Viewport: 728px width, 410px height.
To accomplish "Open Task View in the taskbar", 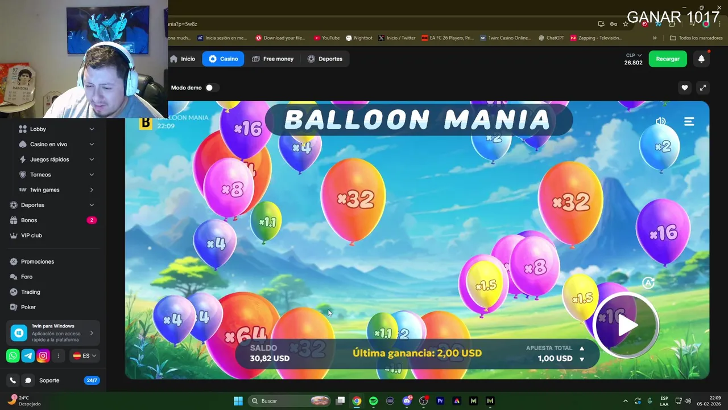I will click(x=340, y=401).
